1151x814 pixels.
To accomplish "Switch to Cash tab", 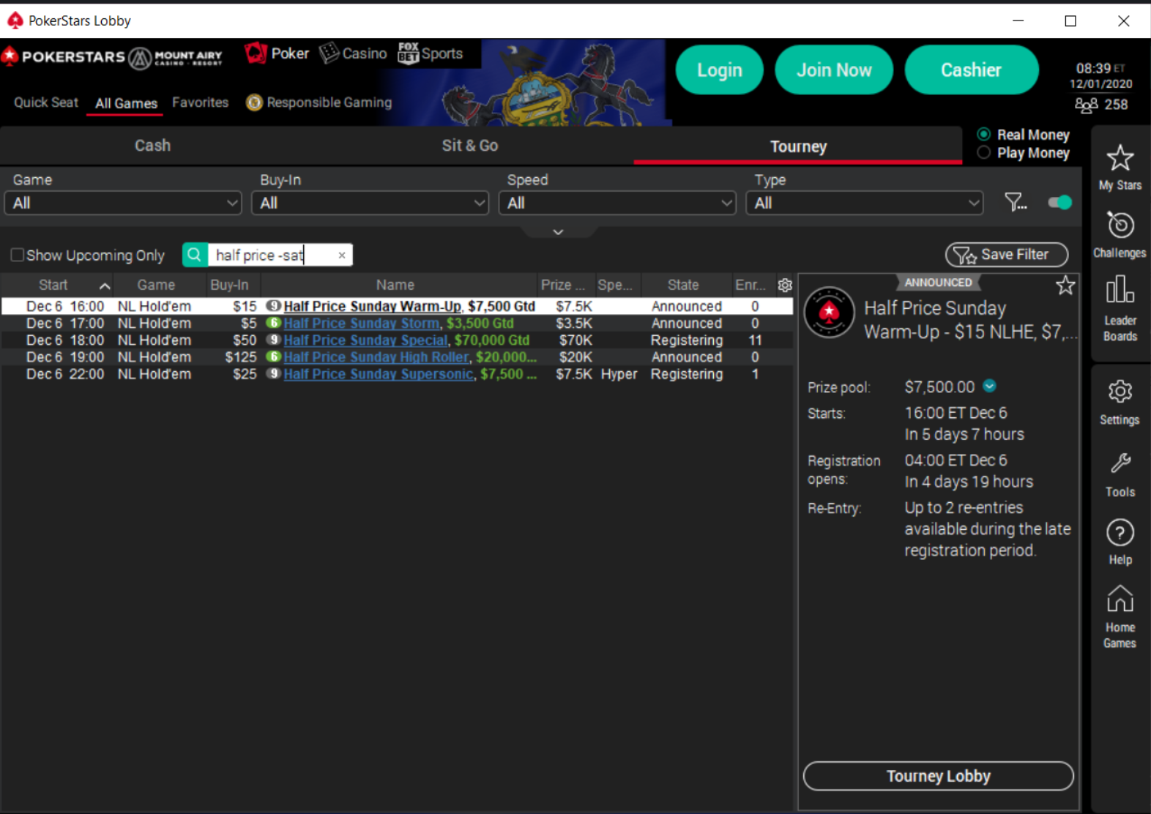I will point(152,145).
